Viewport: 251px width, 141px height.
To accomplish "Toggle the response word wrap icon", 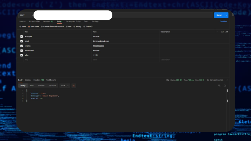I will [x=74, y=86].
